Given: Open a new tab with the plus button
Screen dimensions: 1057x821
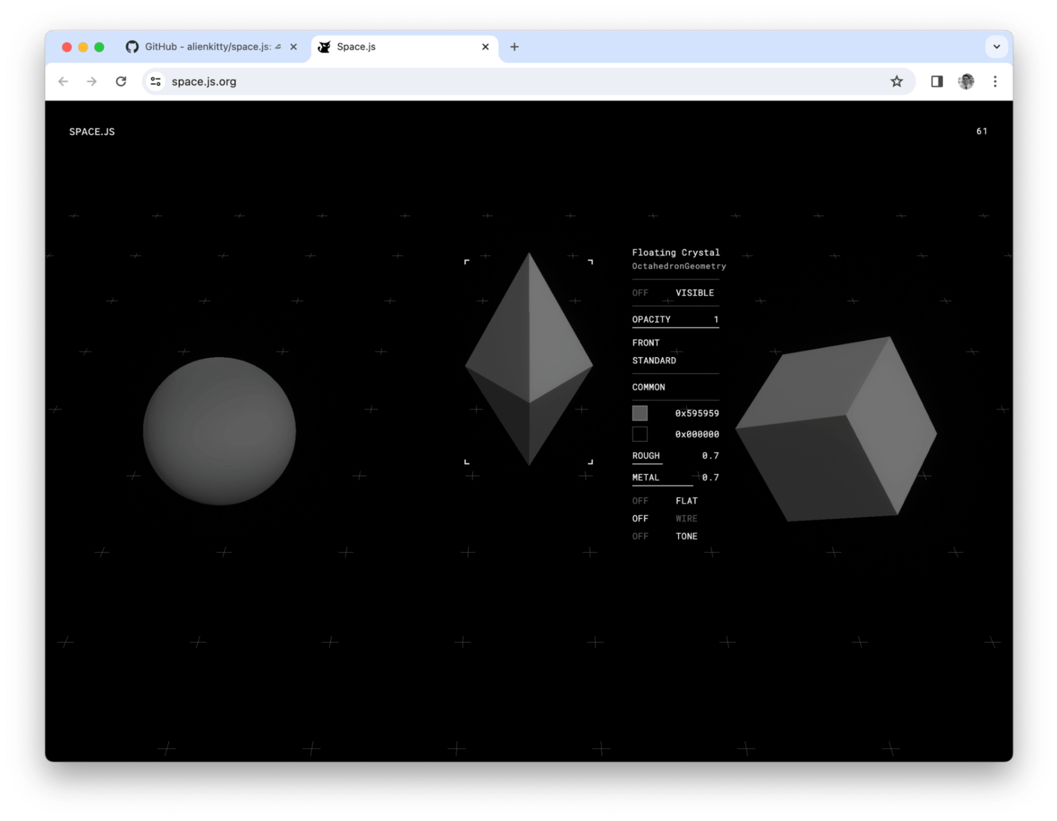Looking at the screenshot, I should pyautogui.click(x=514, y=46).
